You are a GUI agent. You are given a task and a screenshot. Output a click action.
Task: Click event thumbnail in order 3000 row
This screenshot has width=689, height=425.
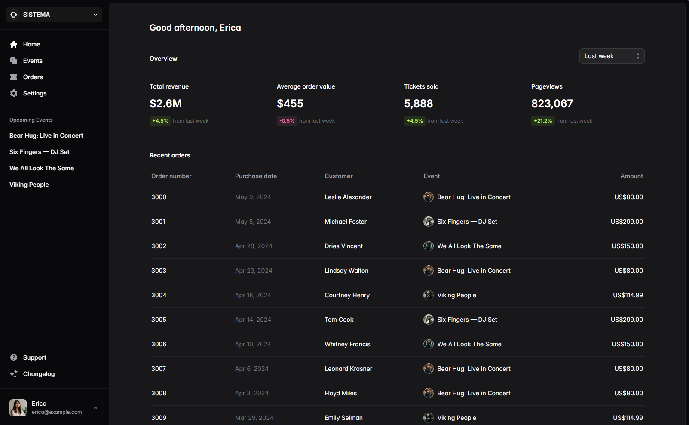[428, 197]
